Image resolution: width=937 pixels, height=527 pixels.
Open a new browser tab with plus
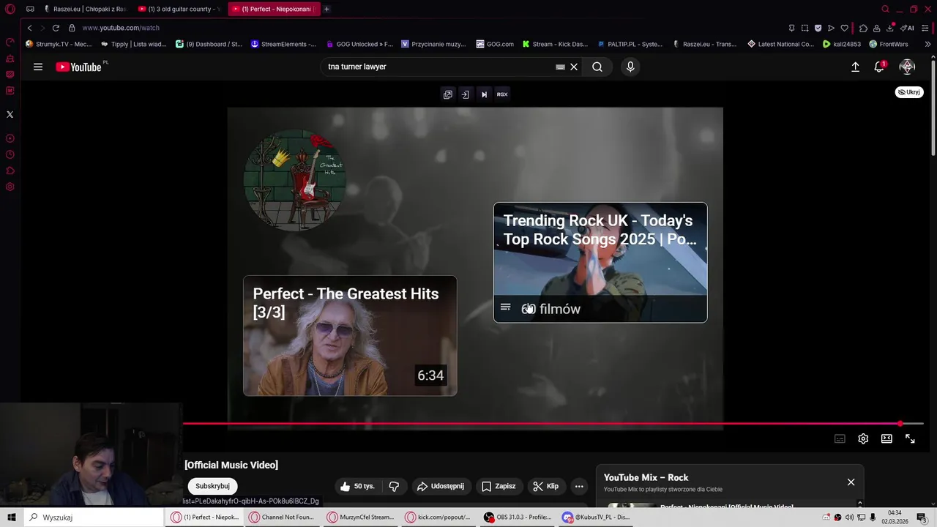click(x=326, y=9)
